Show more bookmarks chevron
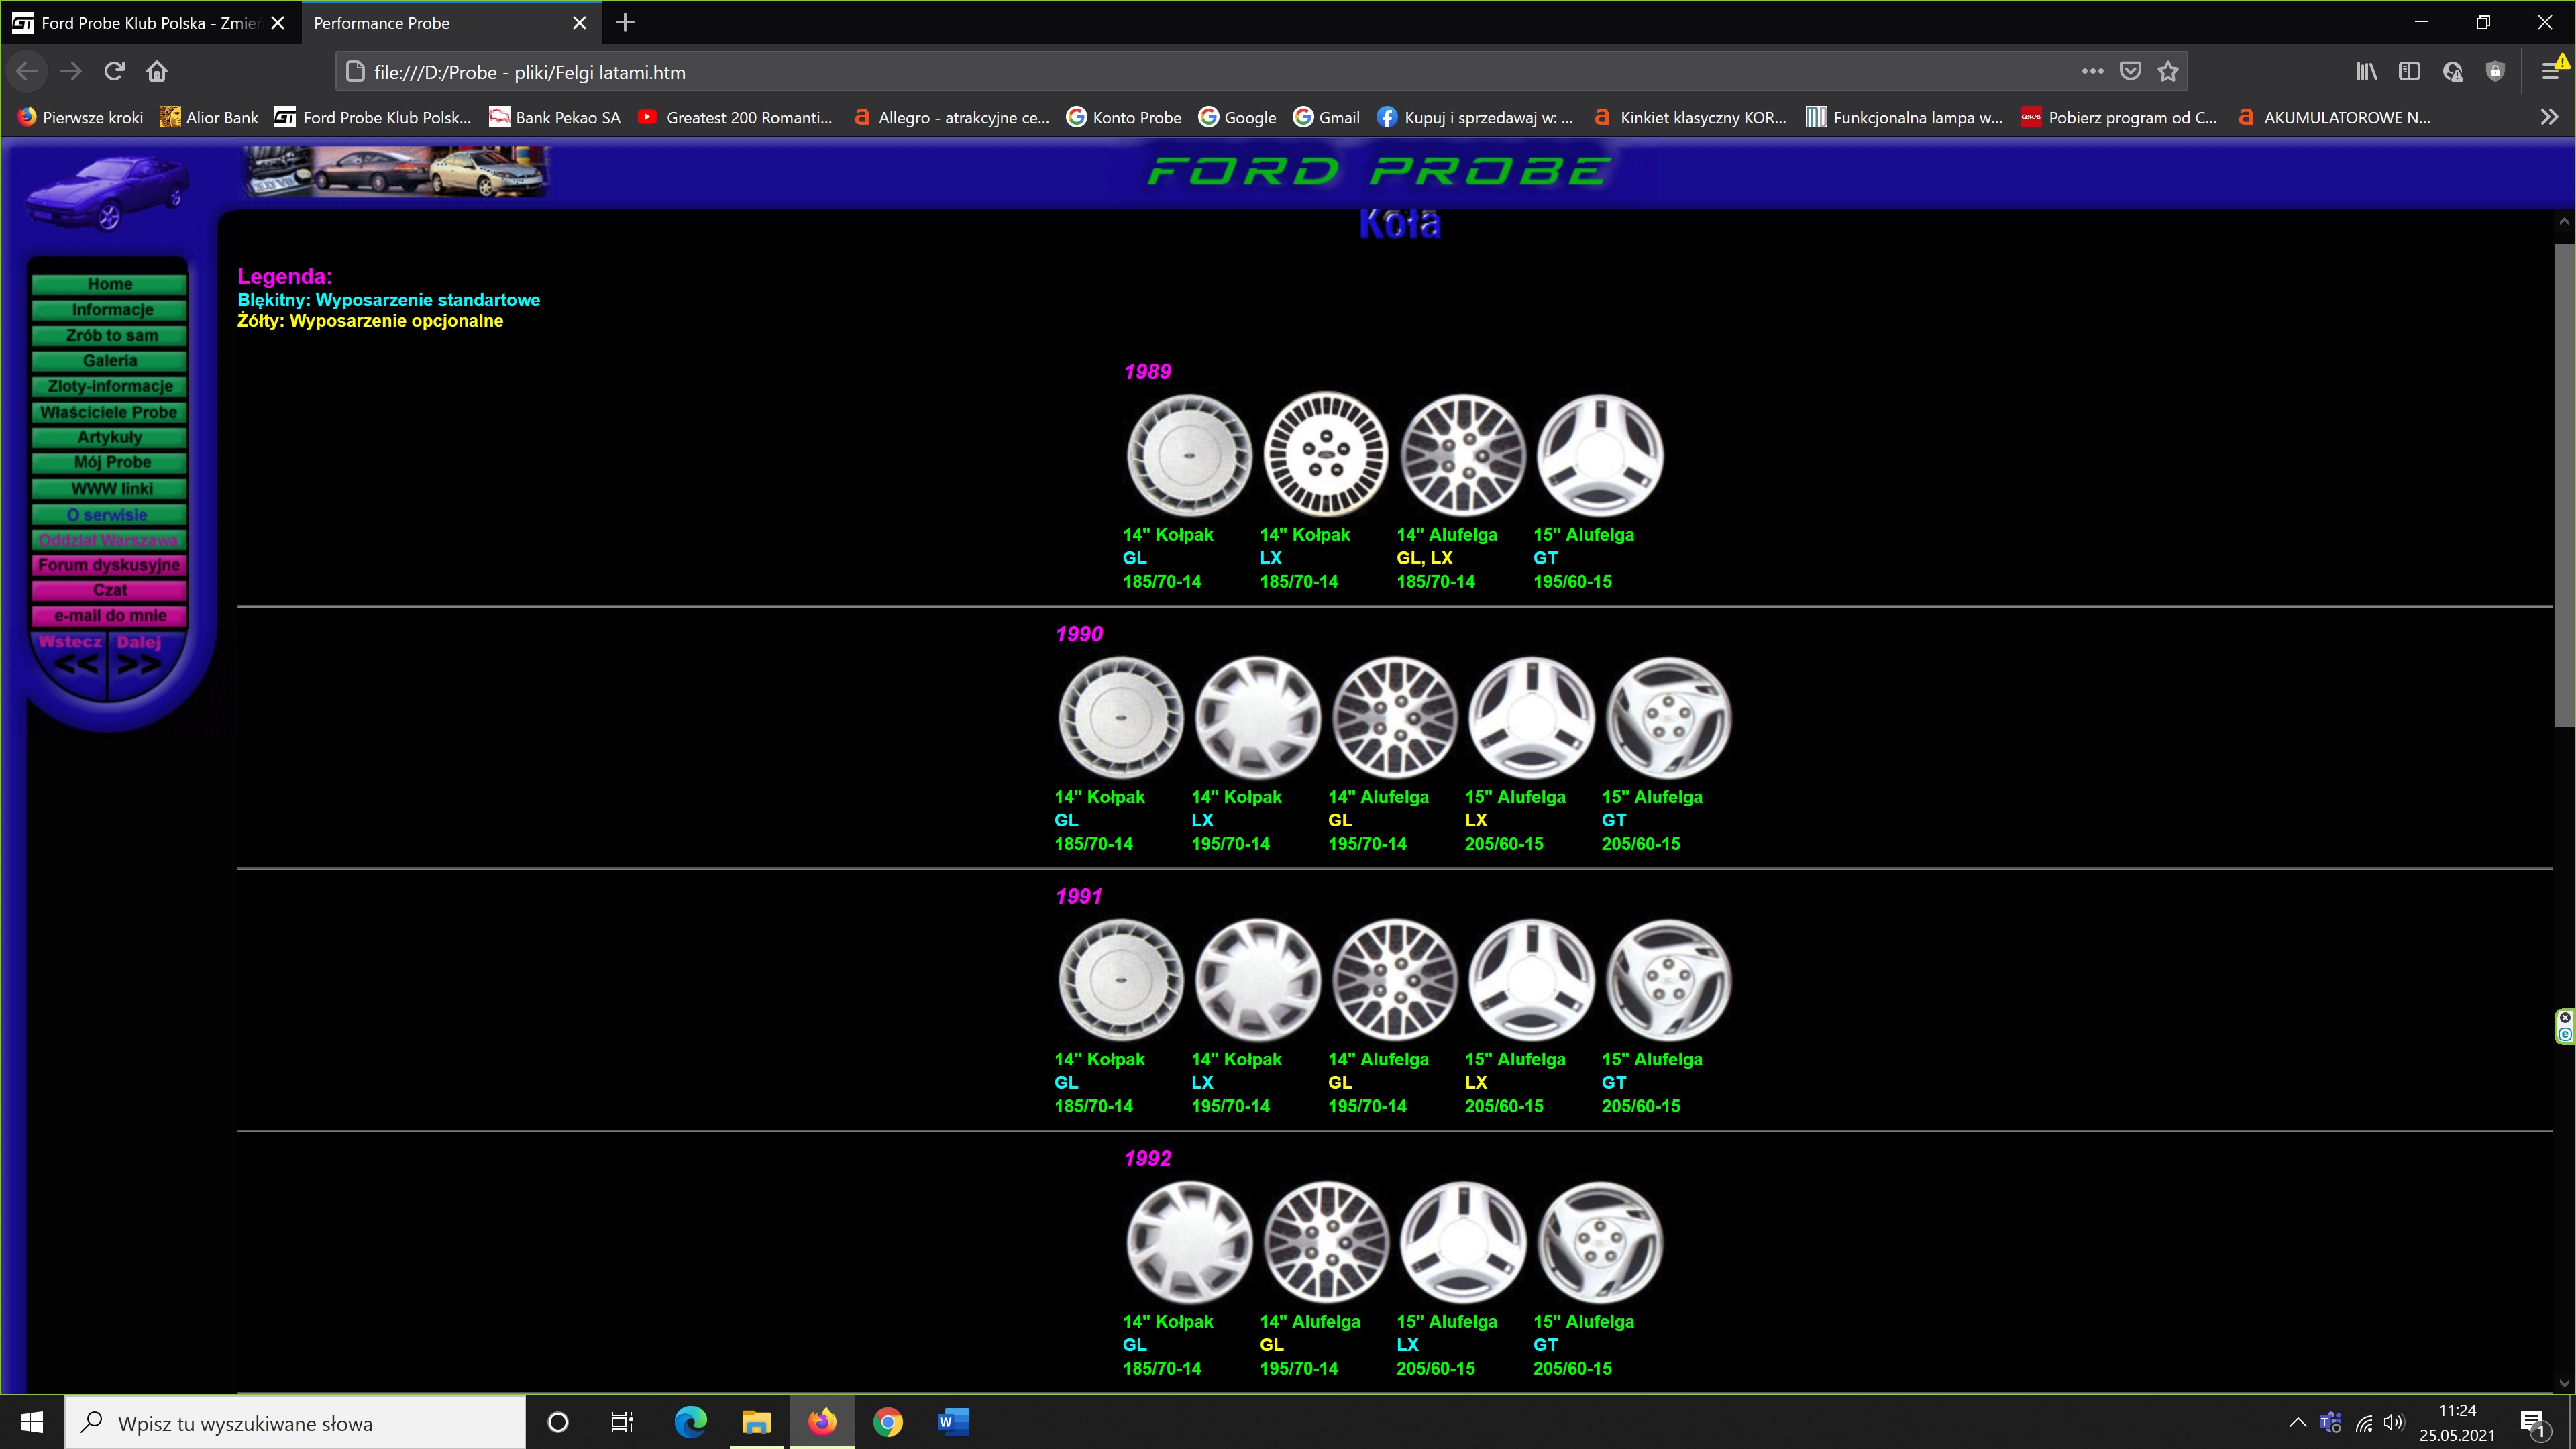This screenshot has width=2576, height=1449. pos(2549,117)
